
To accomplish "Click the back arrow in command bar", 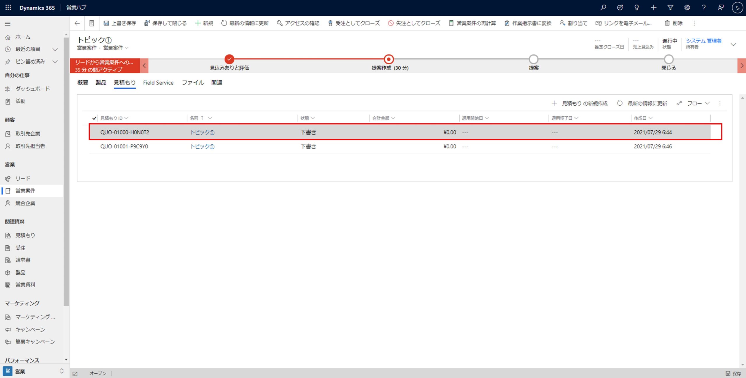I will [x=77, y=23].
